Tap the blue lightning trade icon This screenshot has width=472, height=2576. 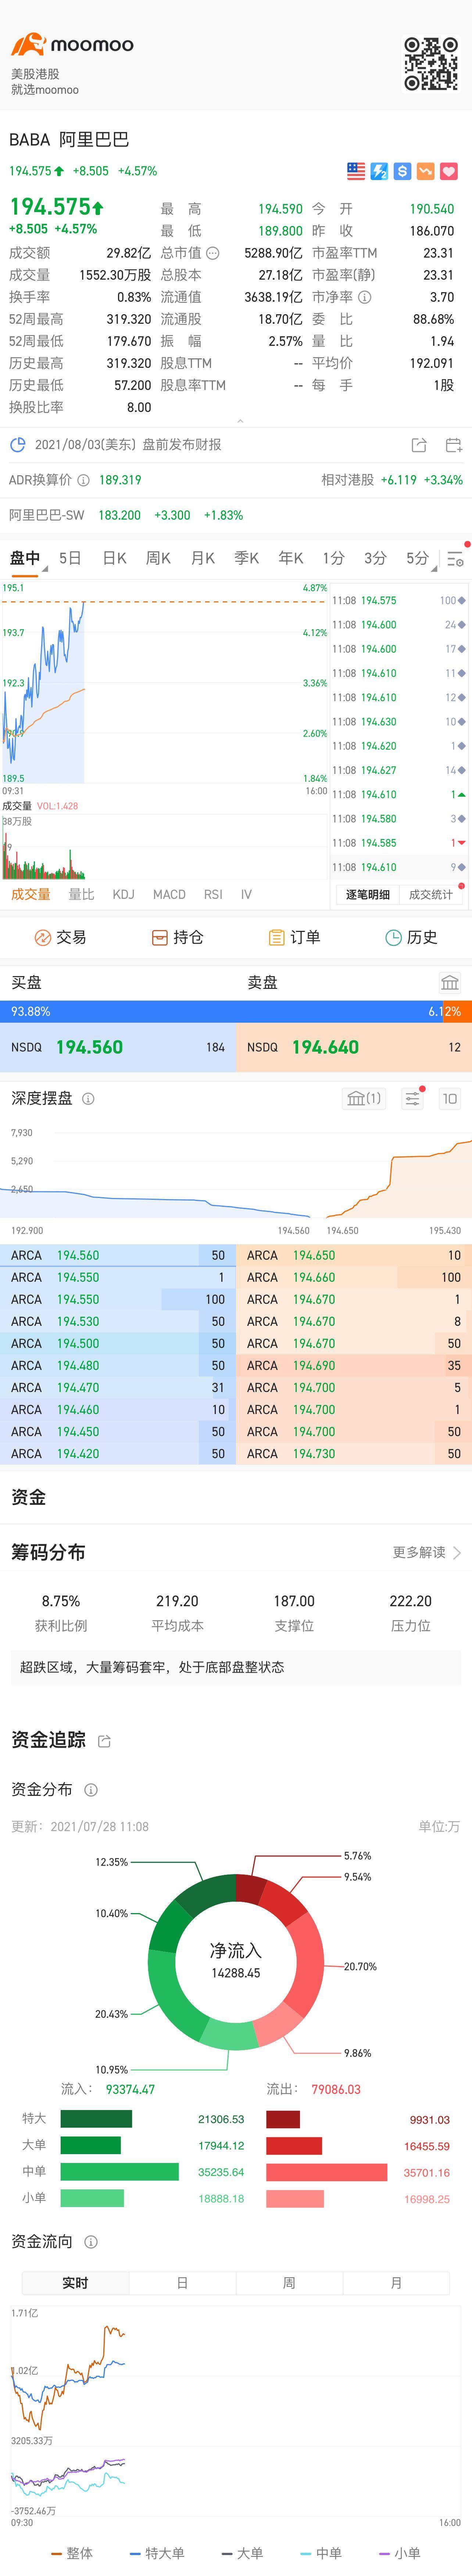click(379, 171)
